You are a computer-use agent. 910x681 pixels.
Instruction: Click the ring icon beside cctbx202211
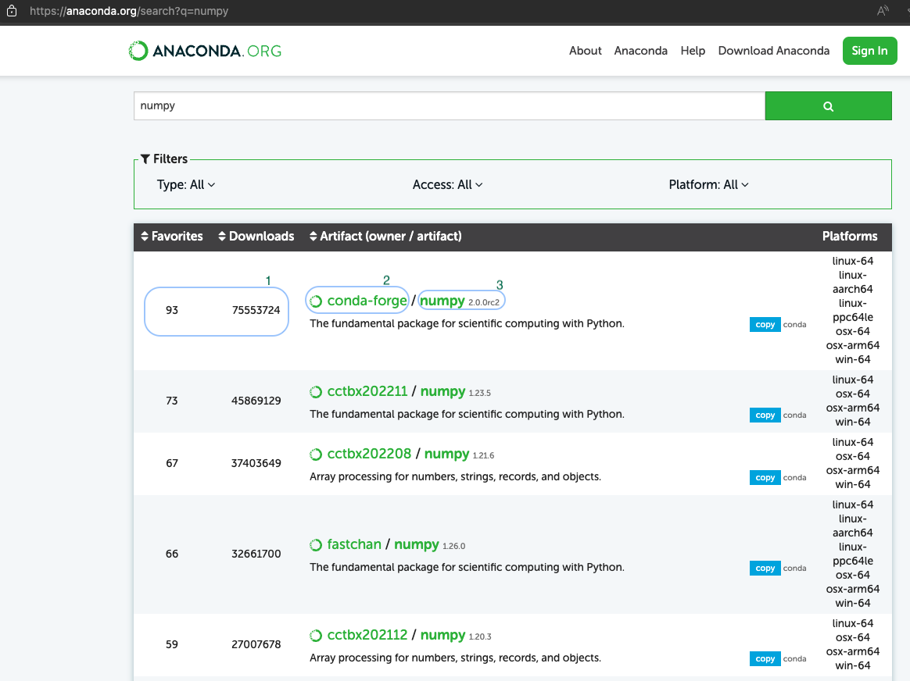[x=316, y=392]
